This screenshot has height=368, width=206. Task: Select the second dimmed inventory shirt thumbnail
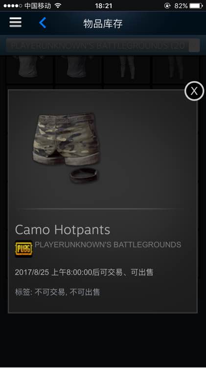[x=78, y=68]
